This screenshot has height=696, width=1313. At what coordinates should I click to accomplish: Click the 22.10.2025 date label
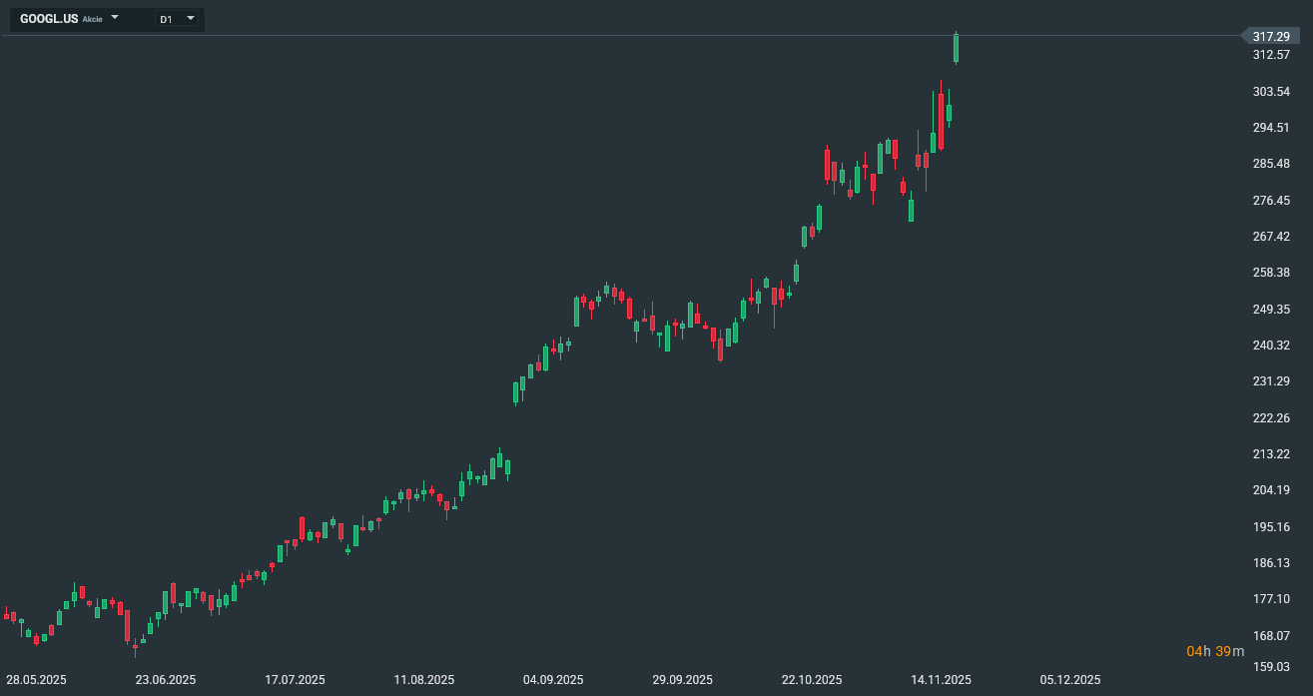click(812, 680)
